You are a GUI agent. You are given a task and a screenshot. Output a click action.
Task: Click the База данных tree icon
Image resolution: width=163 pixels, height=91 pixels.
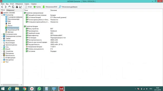click(4, 60)
